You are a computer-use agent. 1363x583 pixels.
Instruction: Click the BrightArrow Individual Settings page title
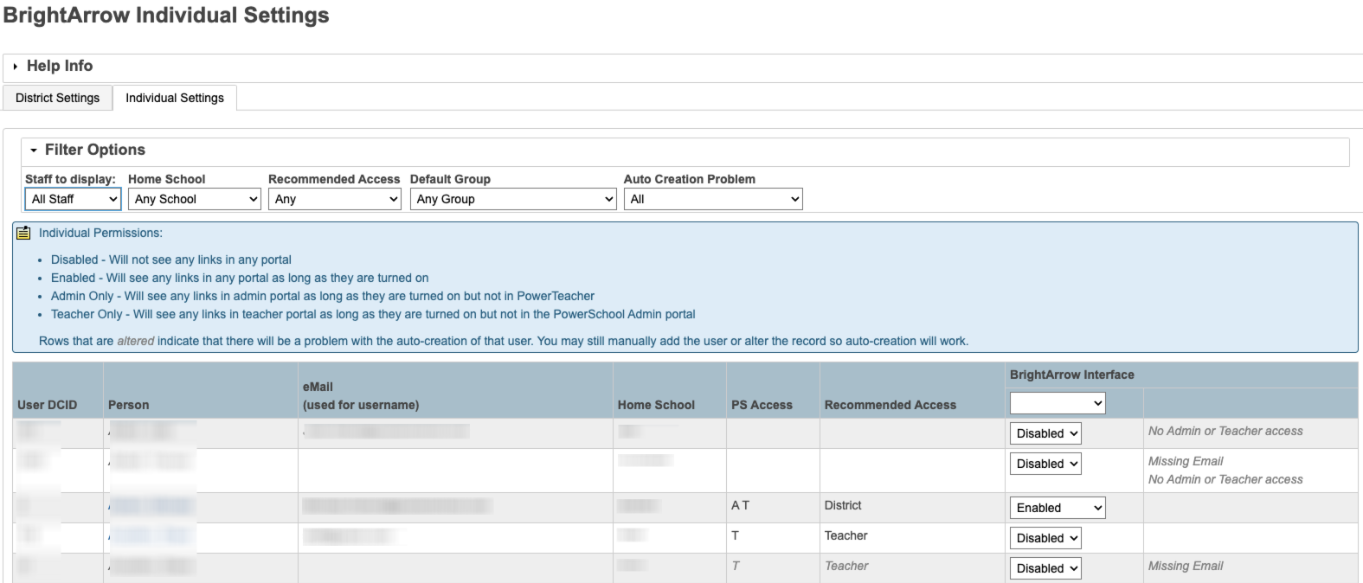click(x=166, y=16)
